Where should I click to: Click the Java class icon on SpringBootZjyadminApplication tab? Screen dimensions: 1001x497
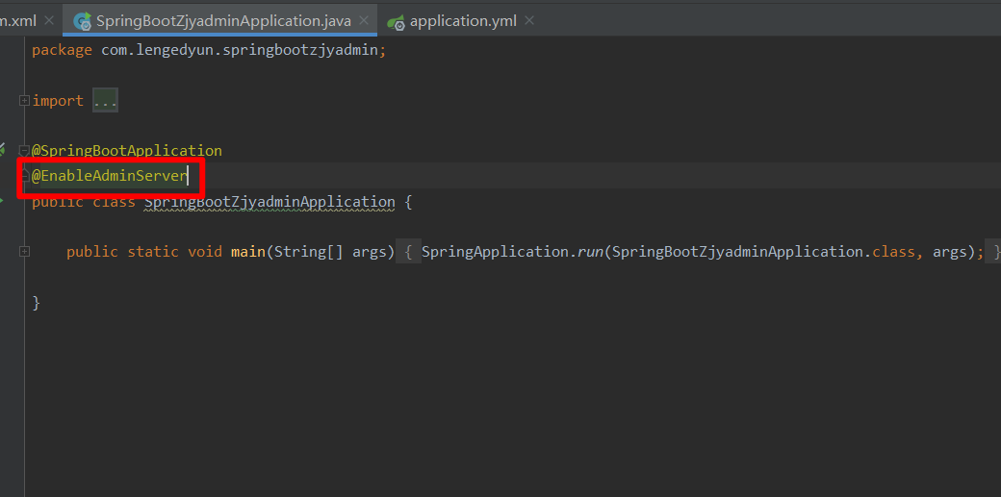(83, 22)
